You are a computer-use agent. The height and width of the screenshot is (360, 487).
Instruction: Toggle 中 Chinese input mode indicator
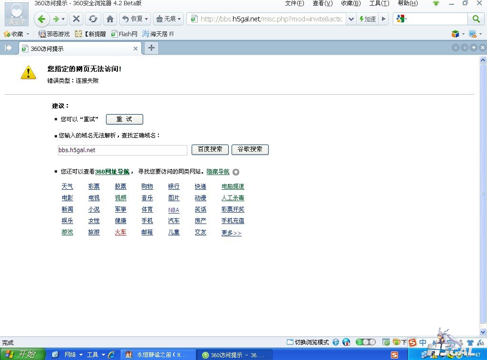click(x=423, y=342)
